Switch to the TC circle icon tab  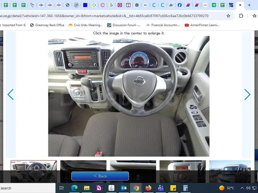(76, 5)
